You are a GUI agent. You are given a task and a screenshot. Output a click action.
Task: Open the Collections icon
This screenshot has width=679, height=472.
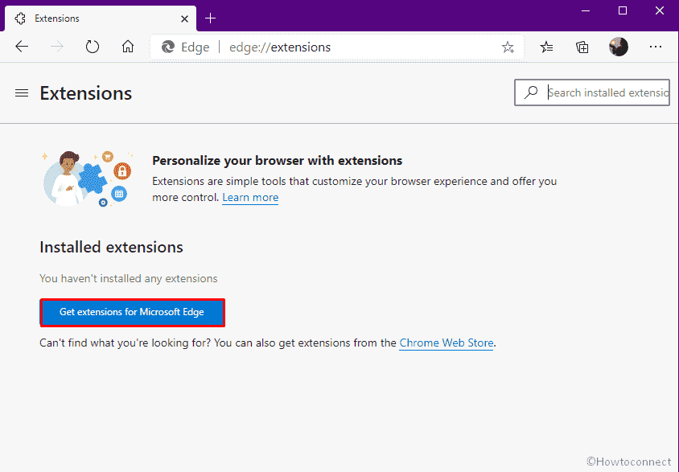(x=582, y=47)
